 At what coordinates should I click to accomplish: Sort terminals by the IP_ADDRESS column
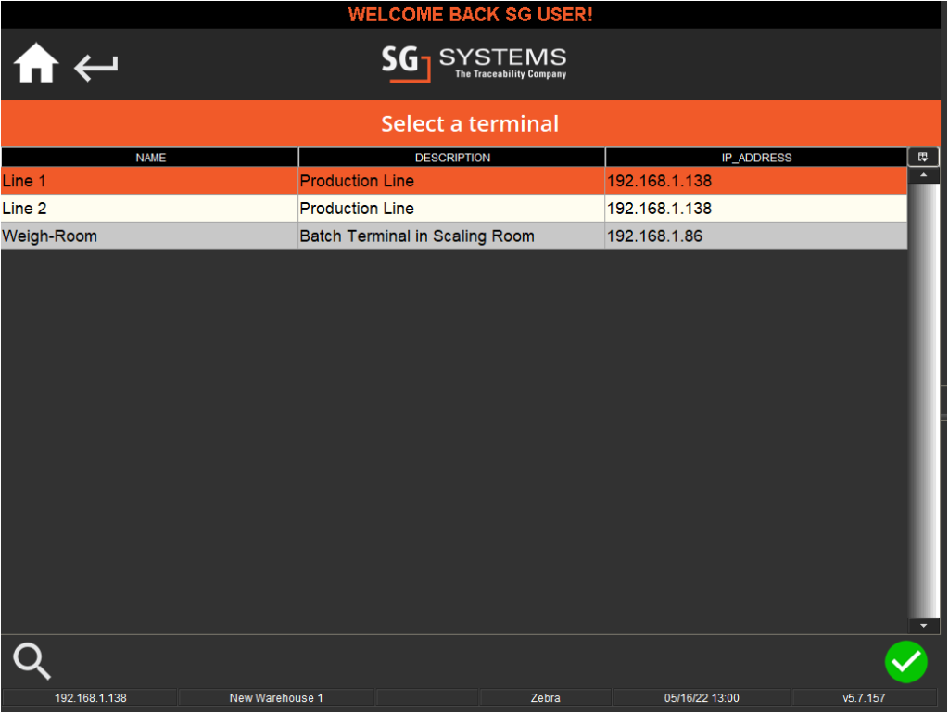coord(756,158)
